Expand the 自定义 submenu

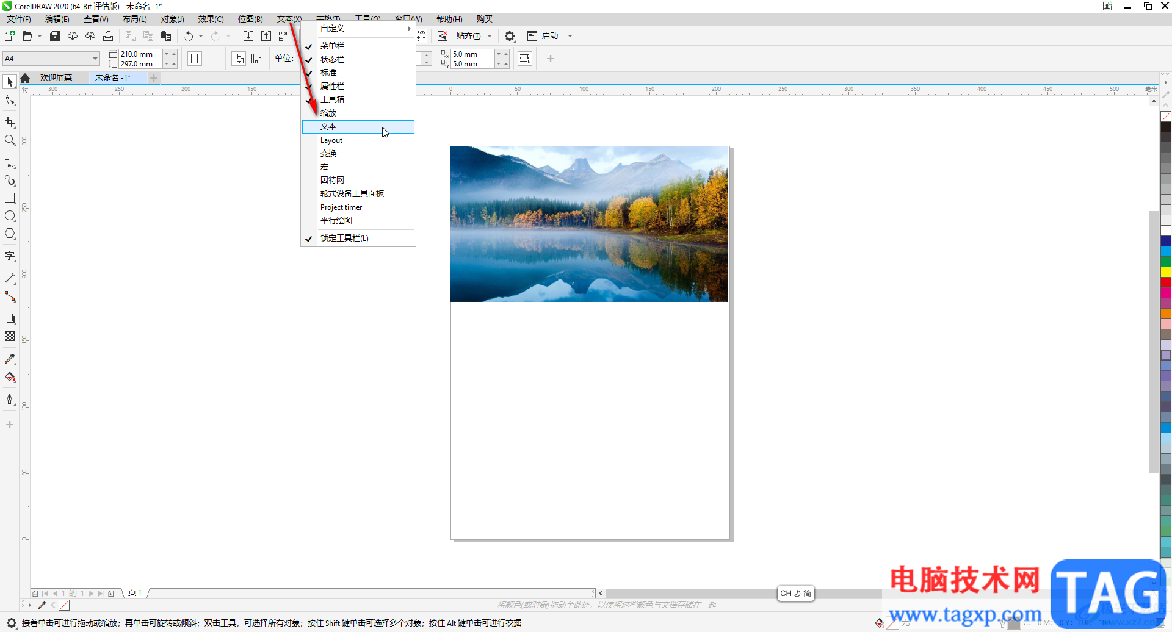(x=358, y=29)
